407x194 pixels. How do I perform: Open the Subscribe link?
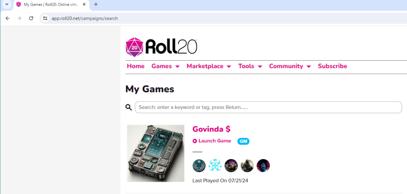pyautogui.click(x=333, y=66)
